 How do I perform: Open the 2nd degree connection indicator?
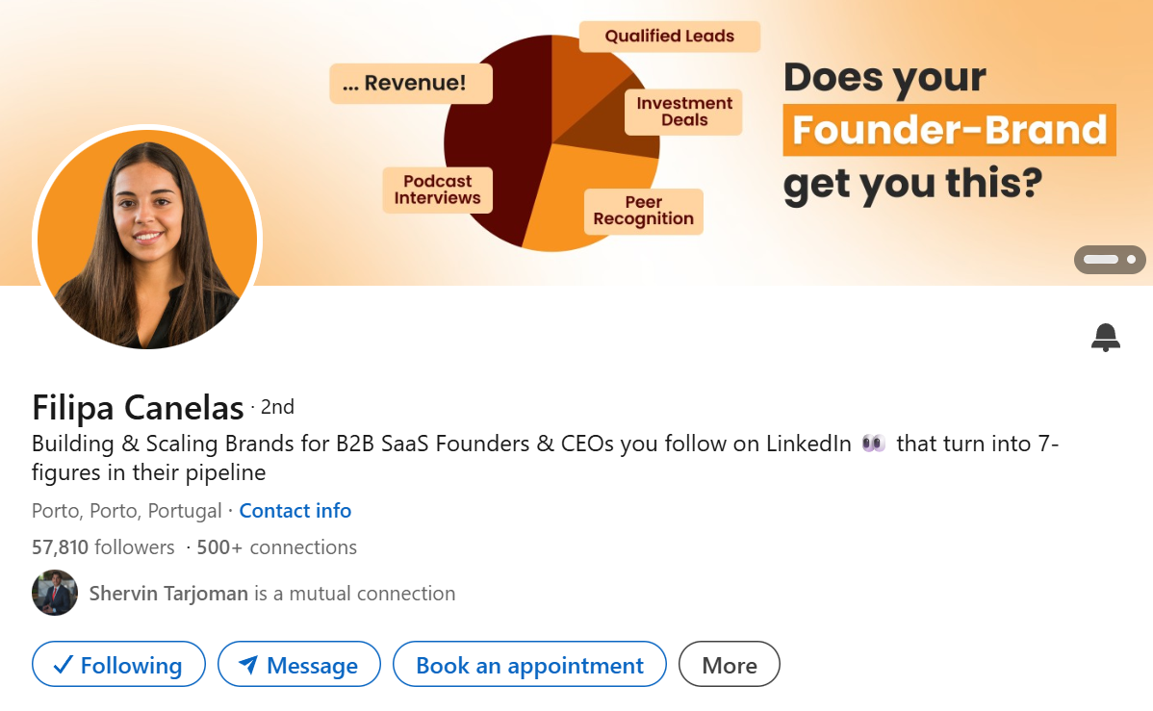coord(277,407)
